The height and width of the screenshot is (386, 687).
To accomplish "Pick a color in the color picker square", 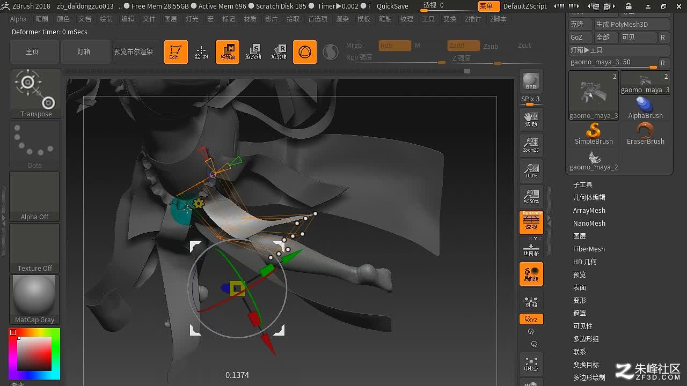I will (34, 354).
